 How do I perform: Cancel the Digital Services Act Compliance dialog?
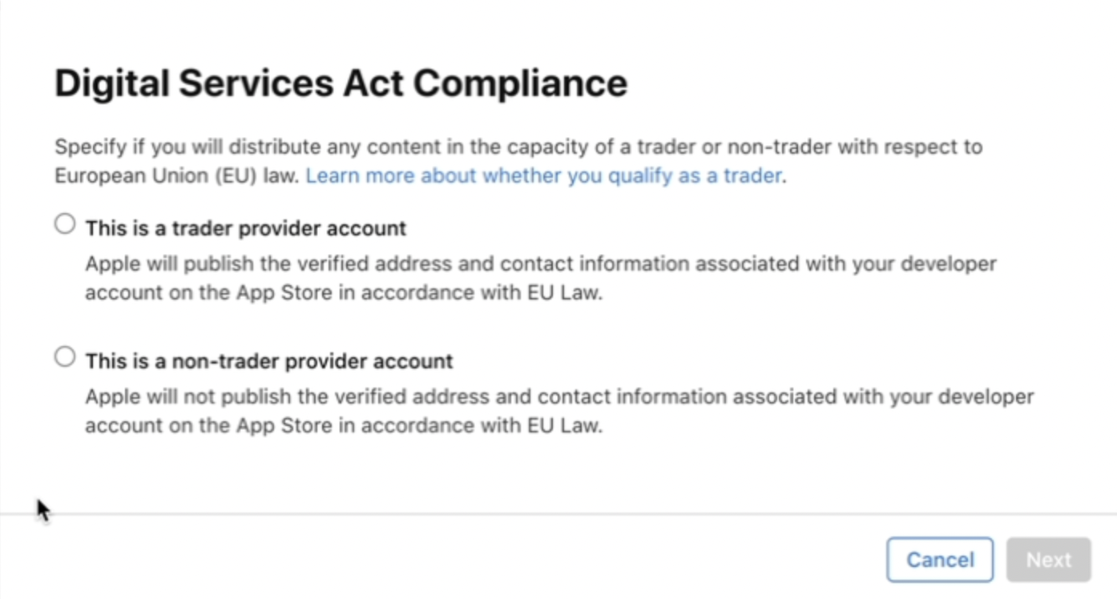[940, 560]
